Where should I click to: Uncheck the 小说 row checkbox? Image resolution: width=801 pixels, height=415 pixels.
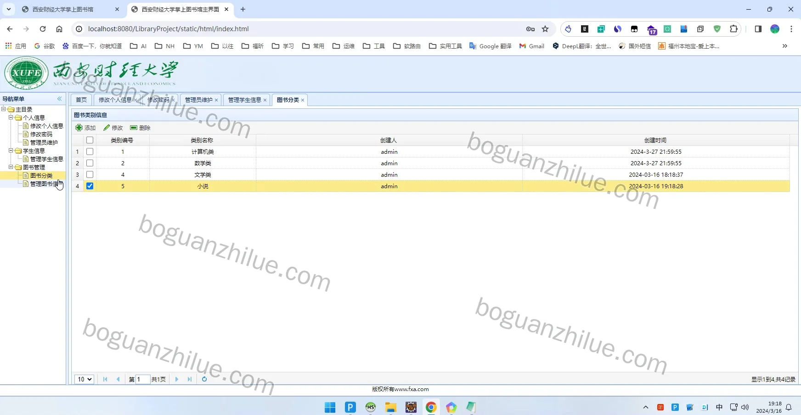pyautogui.click(x=90, y=186)
